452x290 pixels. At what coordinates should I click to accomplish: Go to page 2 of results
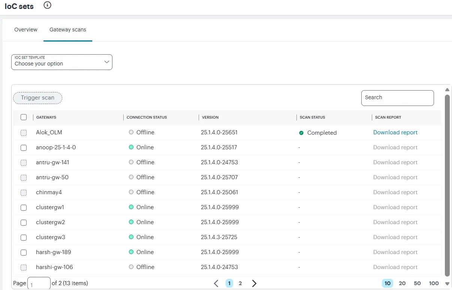point(240,283)
